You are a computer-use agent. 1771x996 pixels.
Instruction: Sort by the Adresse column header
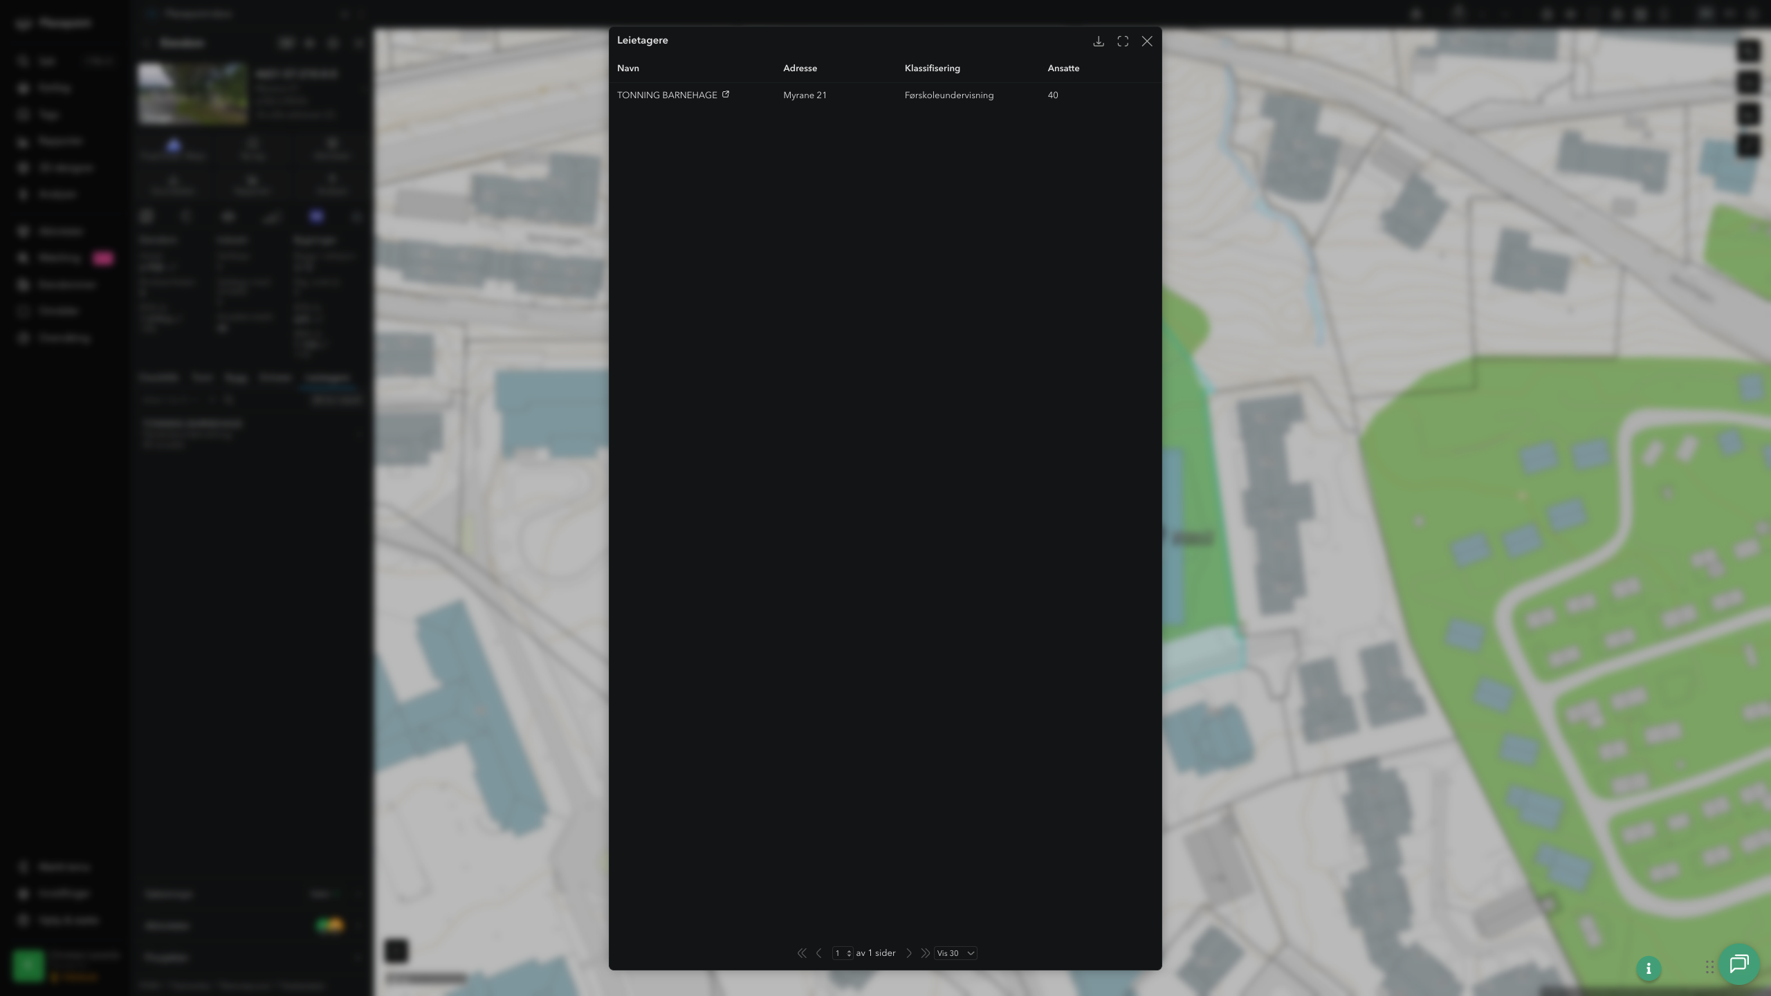coord(800,68)
